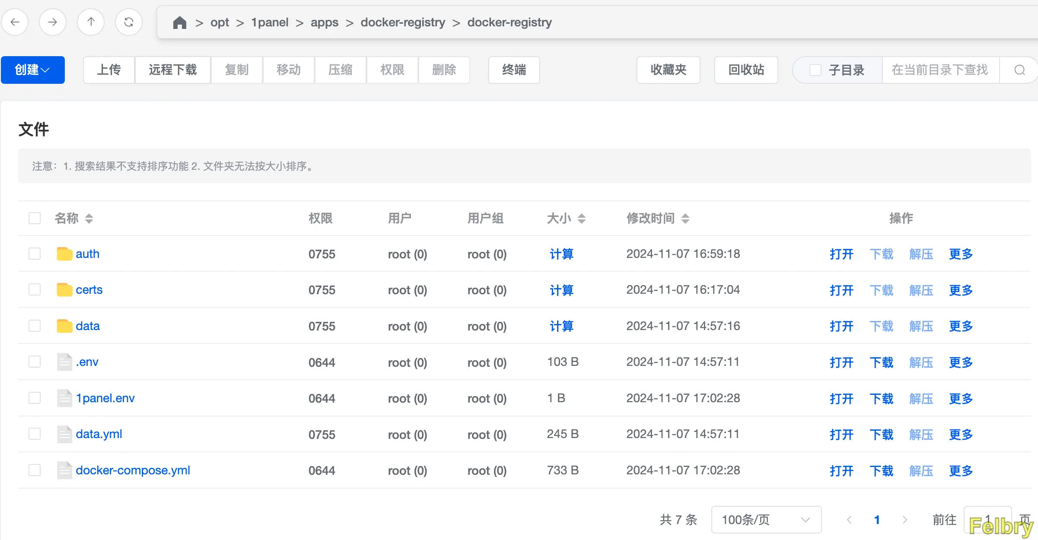1038x540 pixels.
Task: Focus the 在当前目录下查找 search field
Action: pyautogui.click(x=941, y=70)
